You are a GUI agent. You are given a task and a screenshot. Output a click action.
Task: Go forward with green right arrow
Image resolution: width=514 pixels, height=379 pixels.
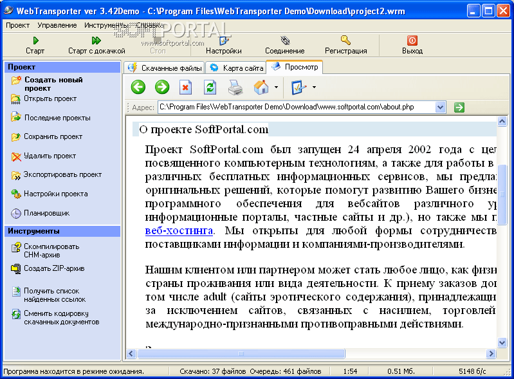coord(162,88)
